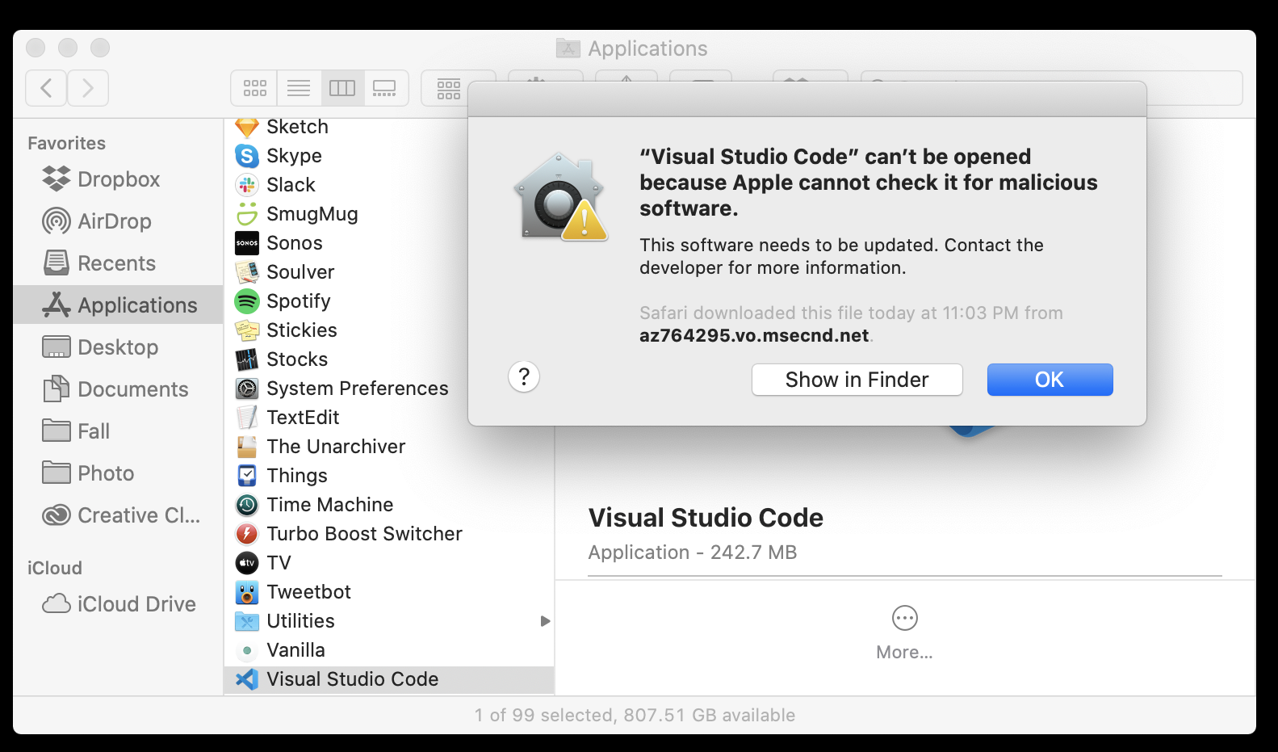This screenshot has height=752, width=1278.
Task: Go forward with the Finder forward arrow
Action: pyautogui.click(x=88, y=88)
